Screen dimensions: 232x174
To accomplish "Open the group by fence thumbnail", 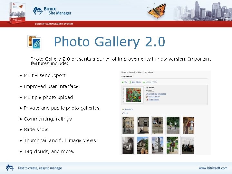I will point(188,145).
